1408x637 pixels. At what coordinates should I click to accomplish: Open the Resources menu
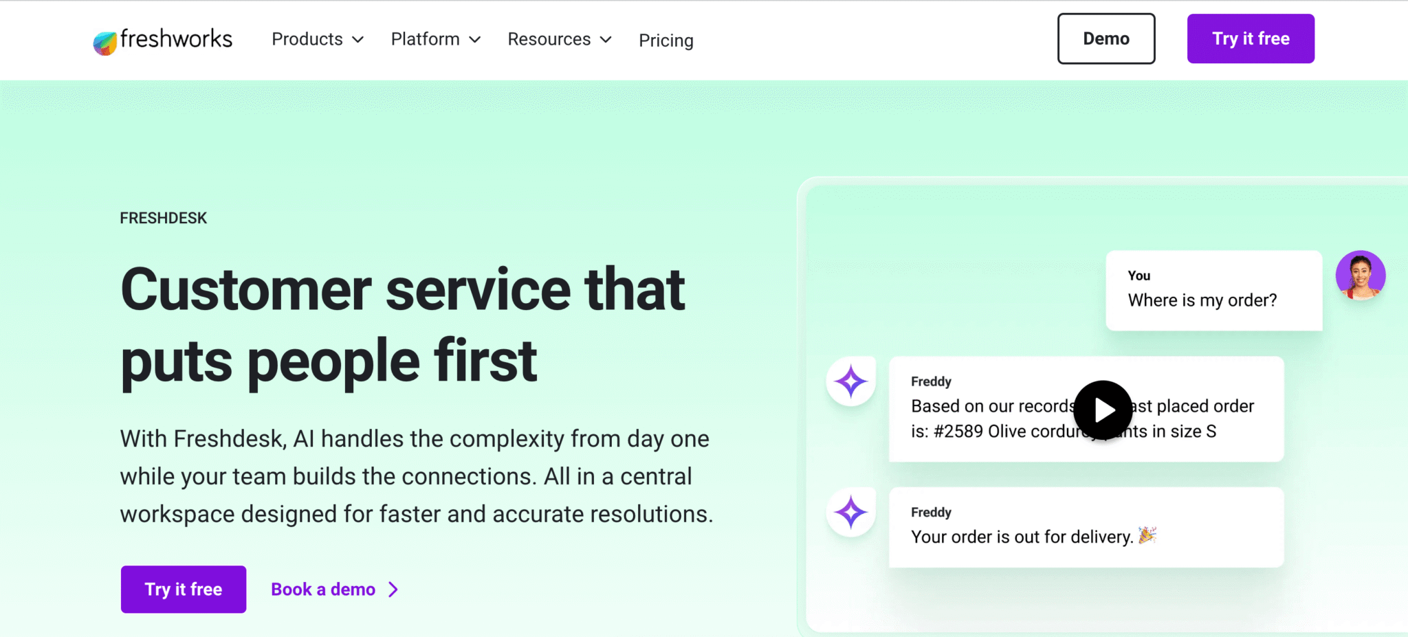pyautogui.click(x=560, y=39)
